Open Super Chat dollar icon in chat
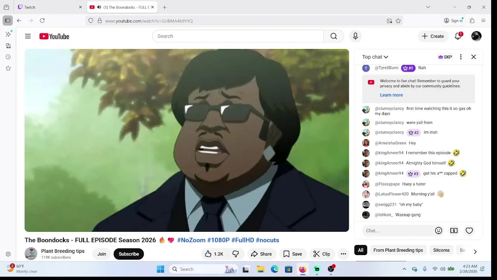497x280 pixels. (454, 231)
